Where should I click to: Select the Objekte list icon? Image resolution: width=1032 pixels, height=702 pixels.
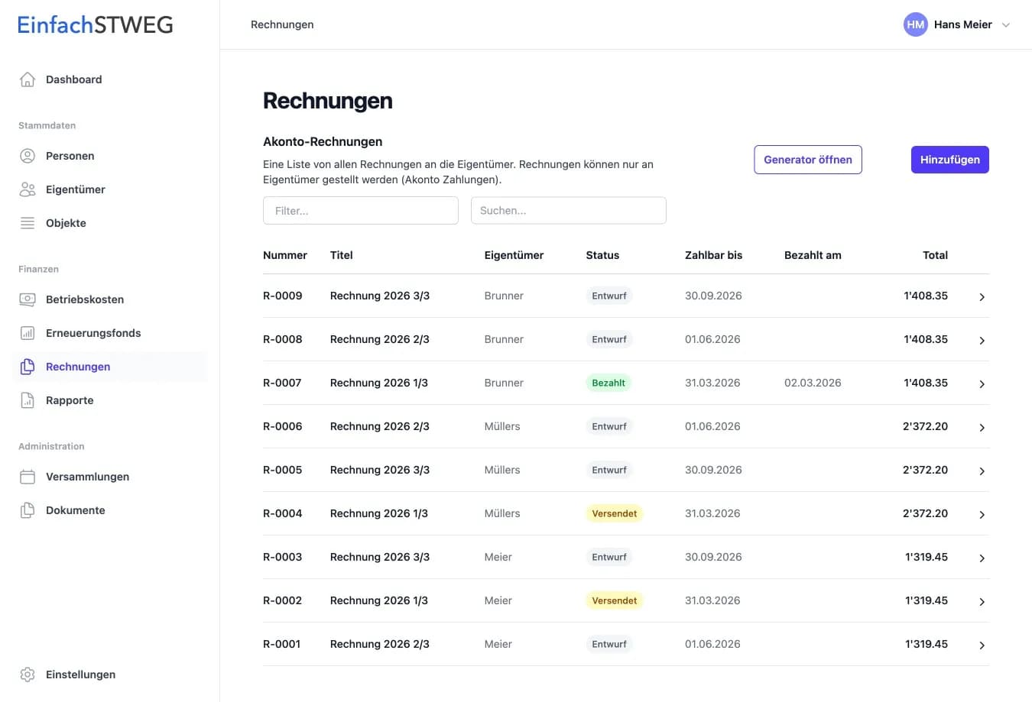click(x=28, y=223)
